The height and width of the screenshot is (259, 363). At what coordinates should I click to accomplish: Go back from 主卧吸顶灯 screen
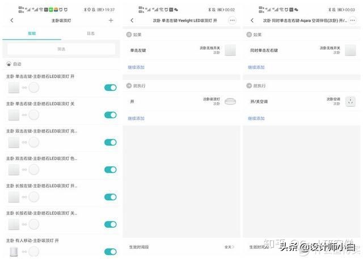12,20
